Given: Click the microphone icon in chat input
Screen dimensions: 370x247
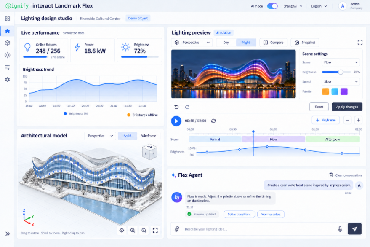Looking at the screenshot, I should tap(340, 229).
